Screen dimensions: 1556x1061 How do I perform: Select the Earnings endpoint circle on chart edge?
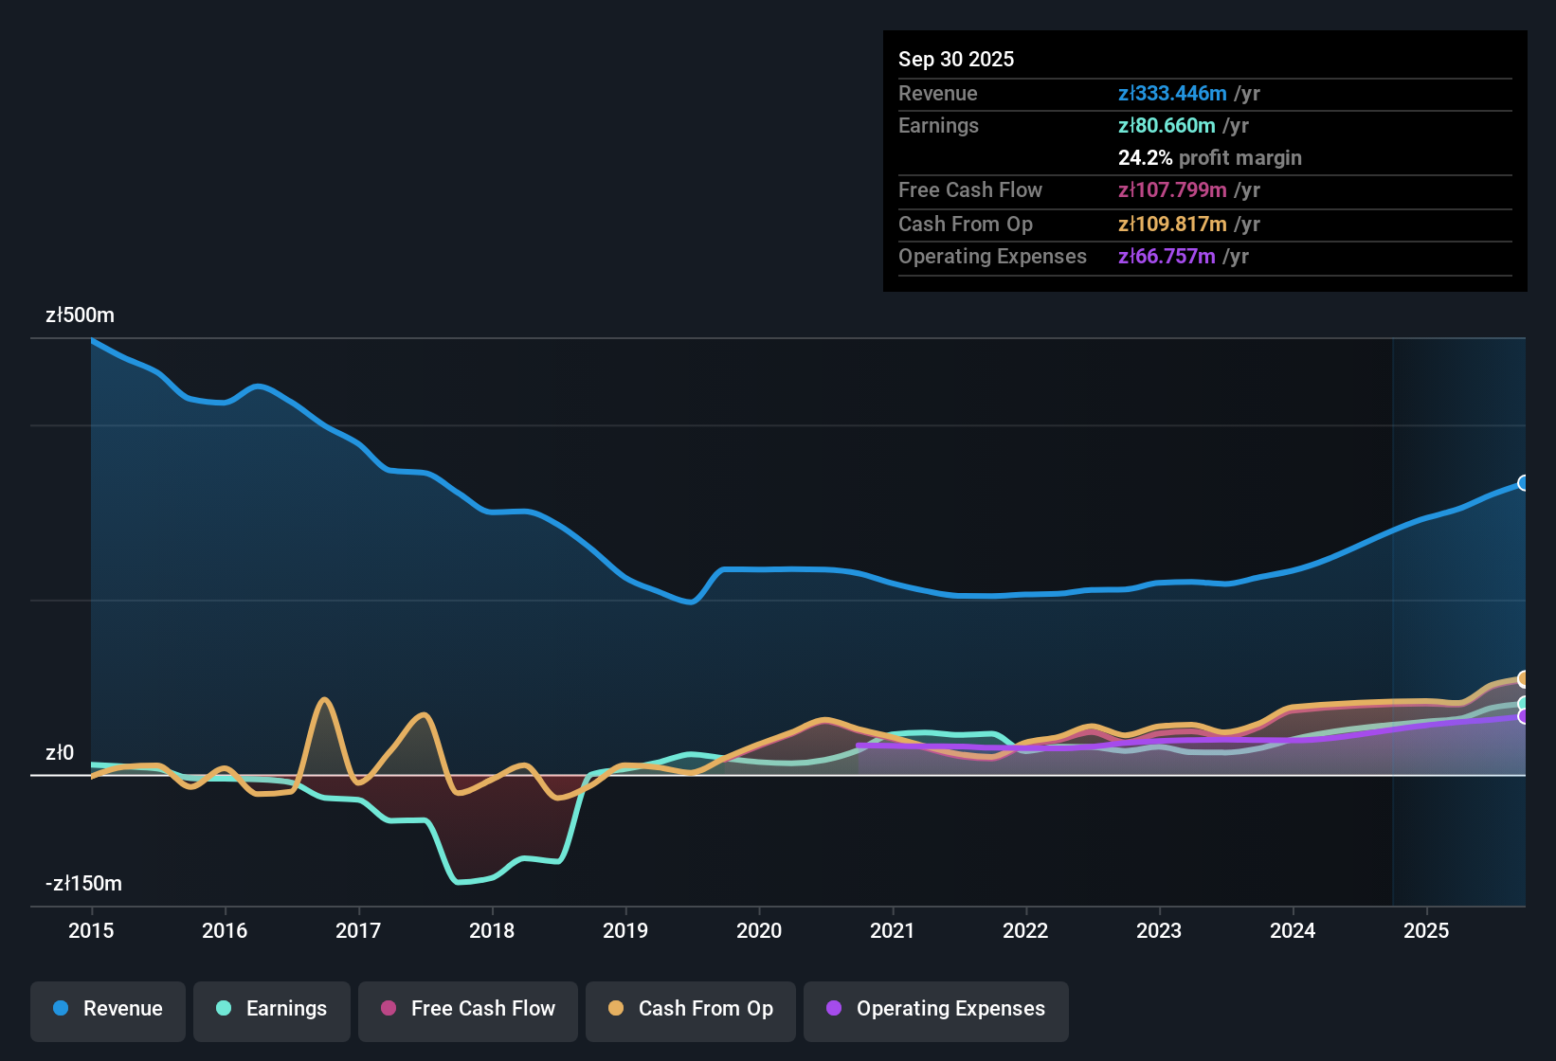[1523, 702]
